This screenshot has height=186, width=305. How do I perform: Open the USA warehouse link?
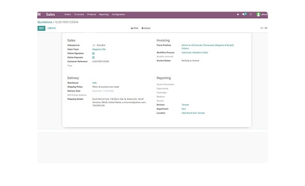[x=94, y=83]
